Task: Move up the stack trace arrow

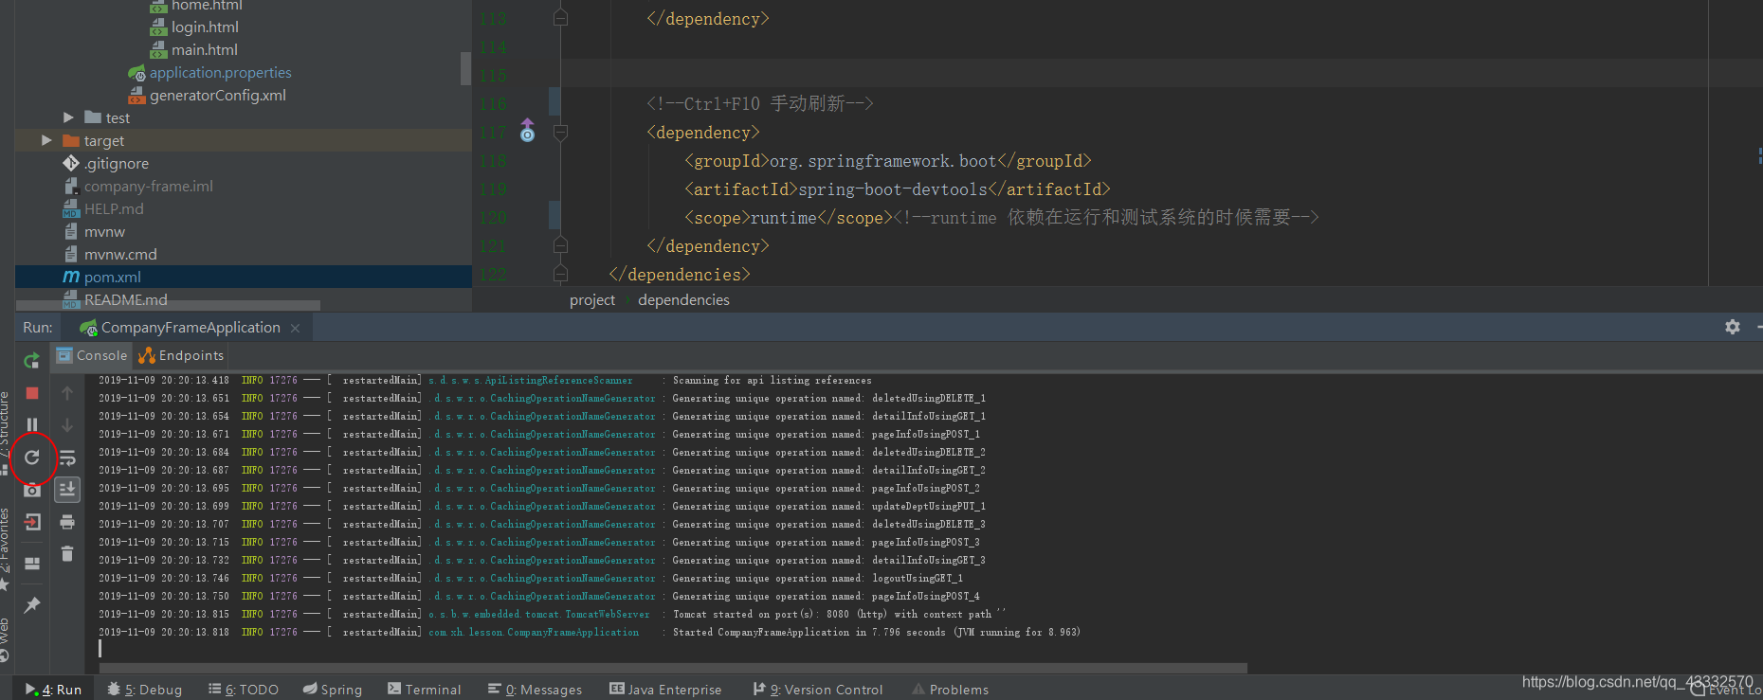Action: [x=67, y=392]
